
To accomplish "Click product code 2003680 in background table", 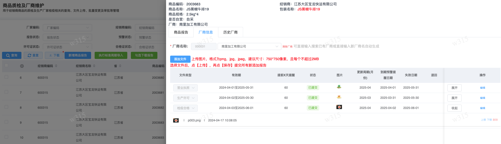I will tap(158, 78).
